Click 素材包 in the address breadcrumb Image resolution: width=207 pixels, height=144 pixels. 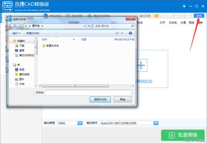(x=36, y=26)
